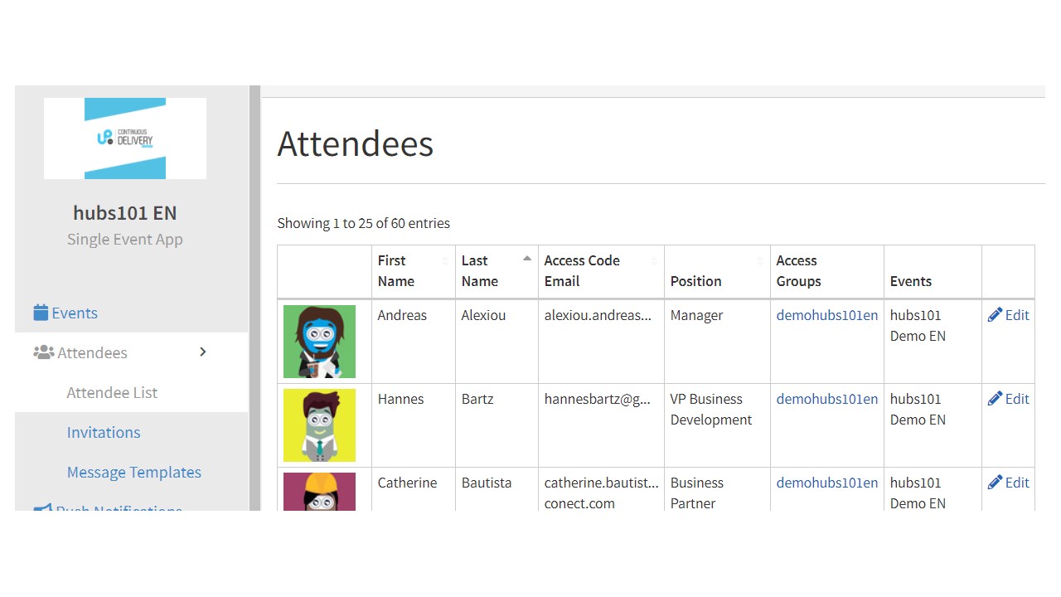Sort by Last Name ascending arrow
This screenshot has height=597, width=1061.
tap(527, 259)
